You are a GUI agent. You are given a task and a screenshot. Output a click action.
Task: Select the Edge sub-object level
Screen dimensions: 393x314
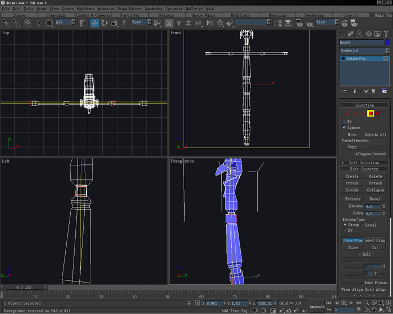click(x=356, y=113)
